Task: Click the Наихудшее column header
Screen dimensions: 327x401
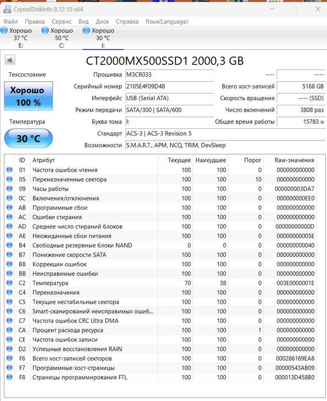Action: tap(210, 160)
